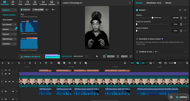Open the media sort dropdown

point(47,10)
